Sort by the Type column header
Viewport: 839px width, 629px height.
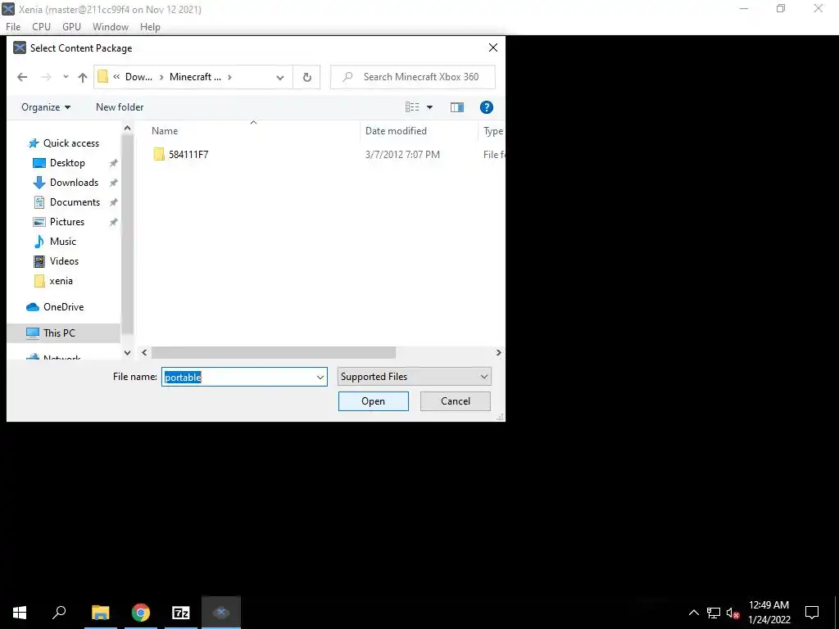click(x=492, y=131)
